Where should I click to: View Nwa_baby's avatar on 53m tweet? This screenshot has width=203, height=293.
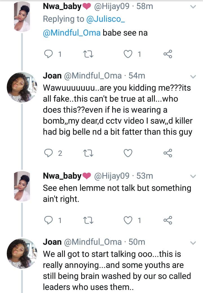coord(22,186)
